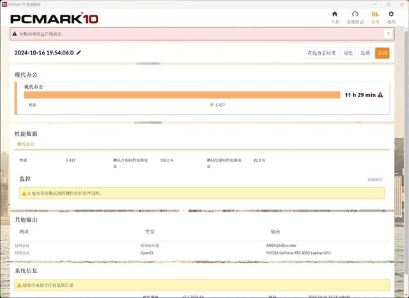Open Options via the gear icon
Viewport: 409px width, 298px height.
(391, 14)
